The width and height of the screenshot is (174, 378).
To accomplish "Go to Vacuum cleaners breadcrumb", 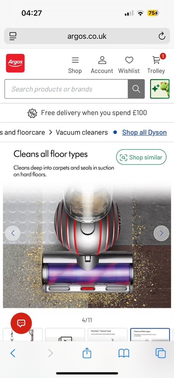I will [x=82, y=133].
